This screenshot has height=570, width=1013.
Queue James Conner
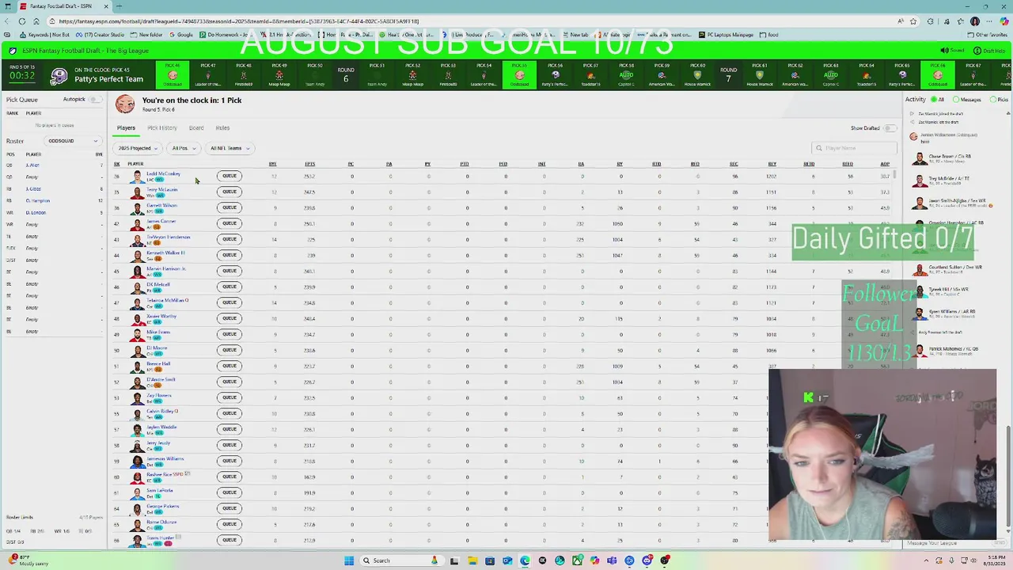pyautogui.click(x=230, y=223)
